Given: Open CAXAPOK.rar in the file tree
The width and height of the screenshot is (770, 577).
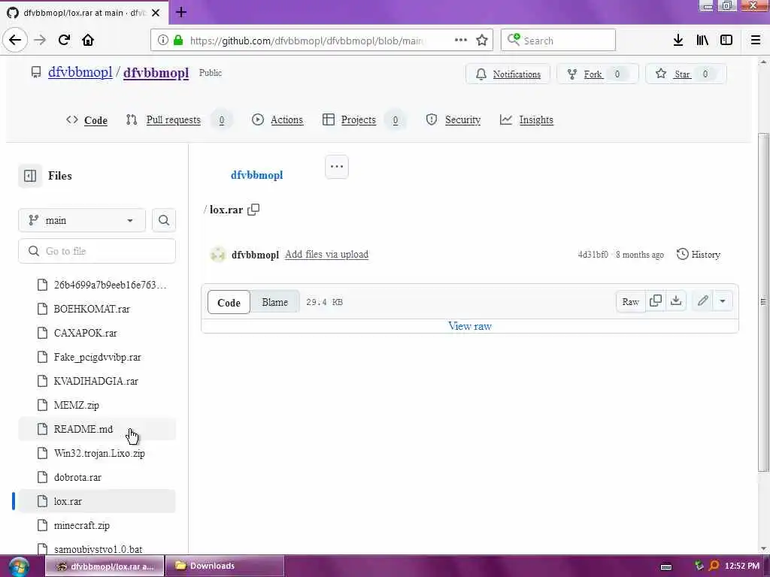Looking at the screenshot, I should coord(97,333).
